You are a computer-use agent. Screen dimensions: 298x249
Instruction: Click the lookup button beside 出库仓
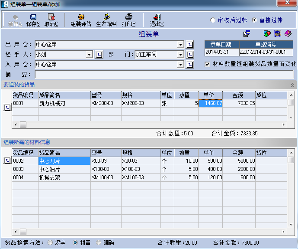coord(189,44)
